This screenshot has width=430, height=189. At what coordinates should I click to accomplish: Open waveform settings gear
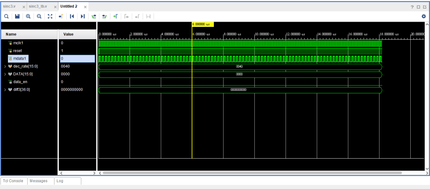point(424,16)
